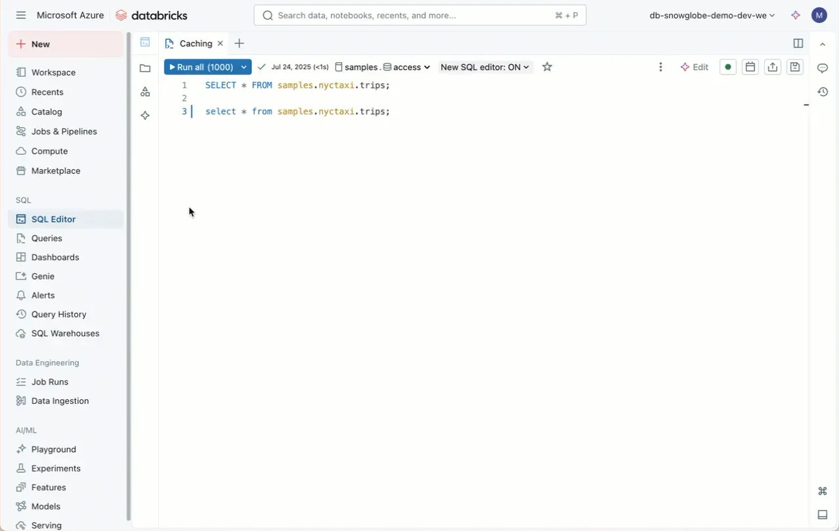Open the keyboard shortcuts command icon
The width and height of the screenshot is (839, 531).
823,491
